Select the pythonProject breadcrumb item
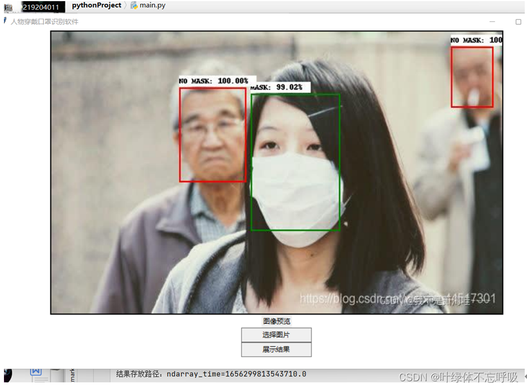 click(x=98, y=6)
